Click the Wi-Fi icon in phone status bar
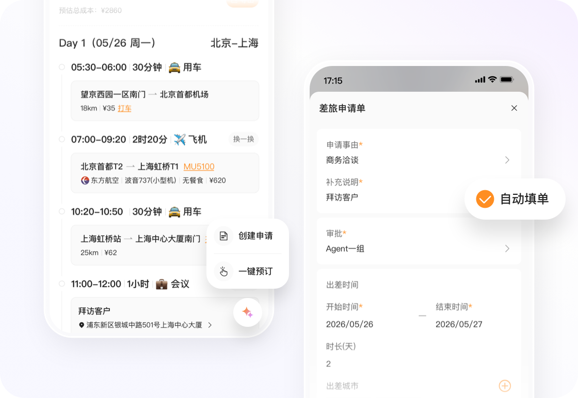The width and height of the screenshot is (578, 398). click(x=492, y=79)
